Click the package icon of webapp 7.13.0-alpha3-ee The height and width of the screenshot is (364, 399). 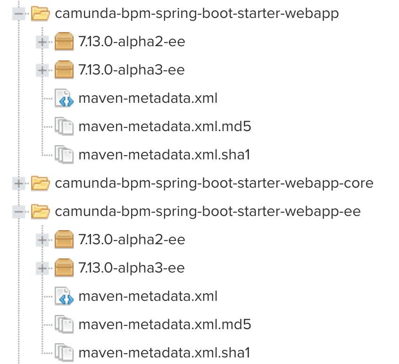[64, 70]
